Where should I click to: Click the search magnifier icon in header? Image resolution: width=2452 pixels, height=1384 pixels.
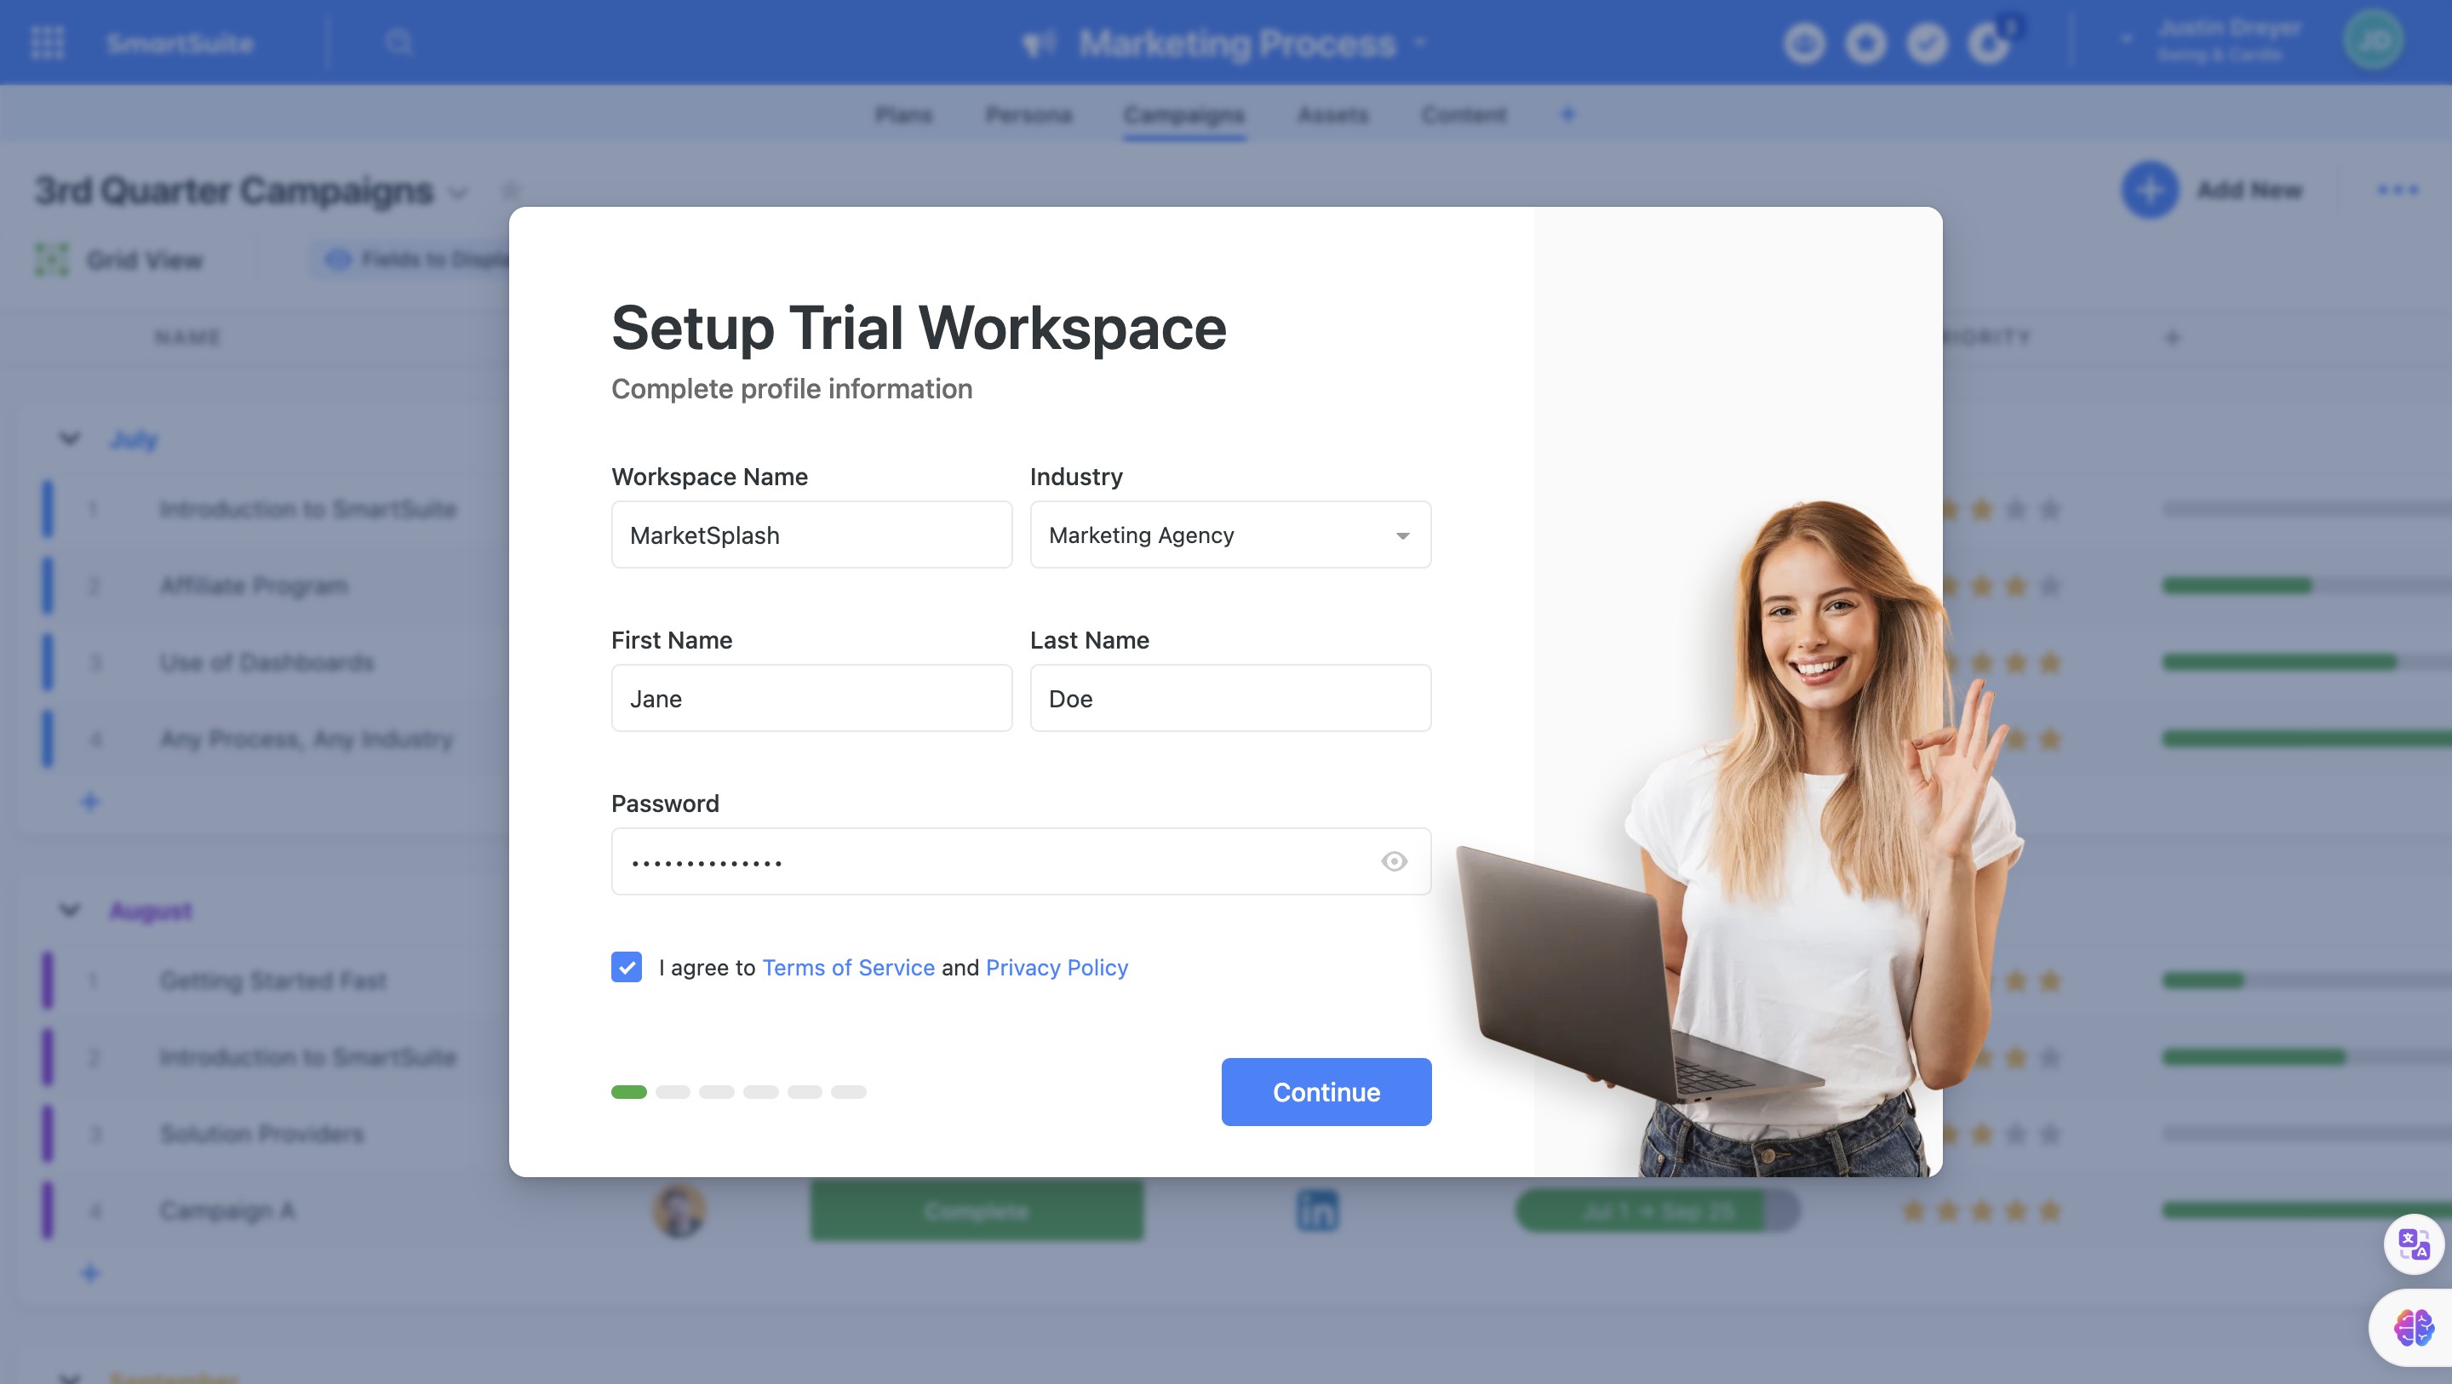point(398,43)
